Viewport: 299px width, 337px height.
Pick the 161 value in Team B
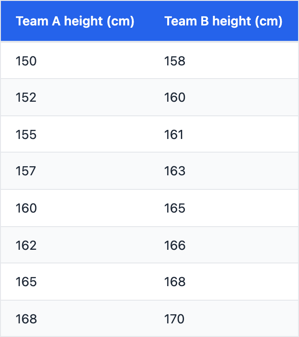click(174, 135)
